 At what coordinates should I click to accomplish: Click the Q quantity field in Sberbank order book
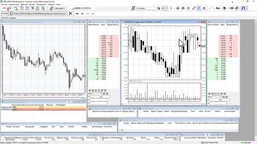click(x=106, y=97)
